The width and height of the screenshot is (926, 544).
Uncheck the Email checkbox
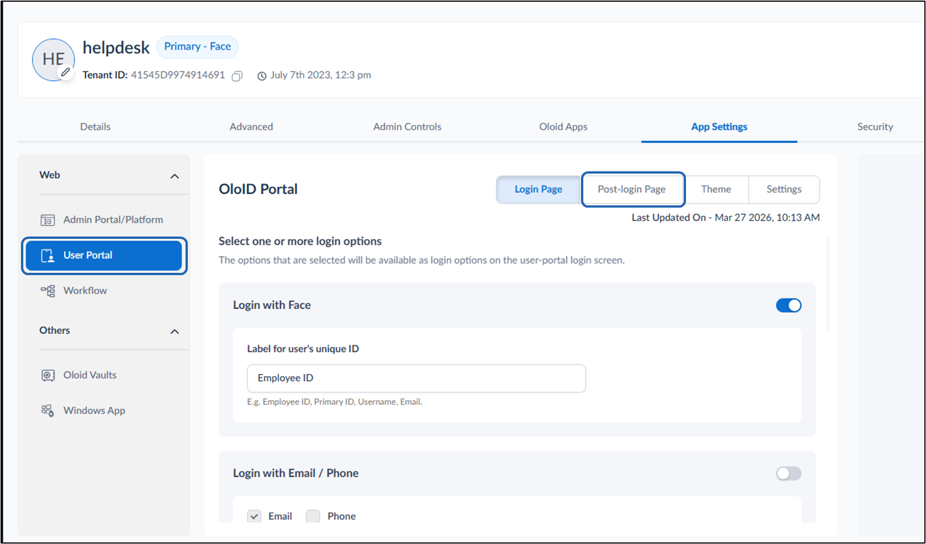click(254, 516)
